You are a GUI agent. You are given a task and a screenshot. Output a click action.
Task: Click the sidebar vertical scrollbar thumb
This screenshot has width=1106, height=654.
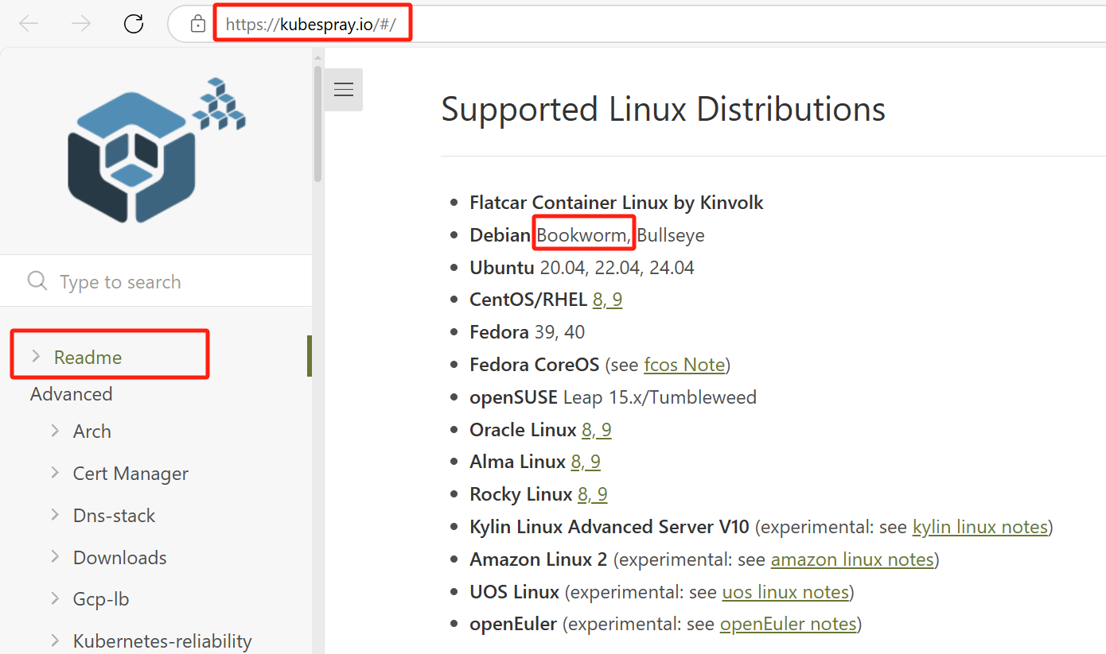point(318,123)
